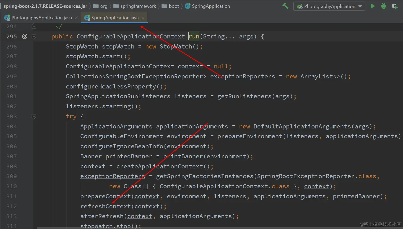The image size is (403, 229).
Task: Collapse the comment fold marker at line 294
Action: click(x=34, y=26)
